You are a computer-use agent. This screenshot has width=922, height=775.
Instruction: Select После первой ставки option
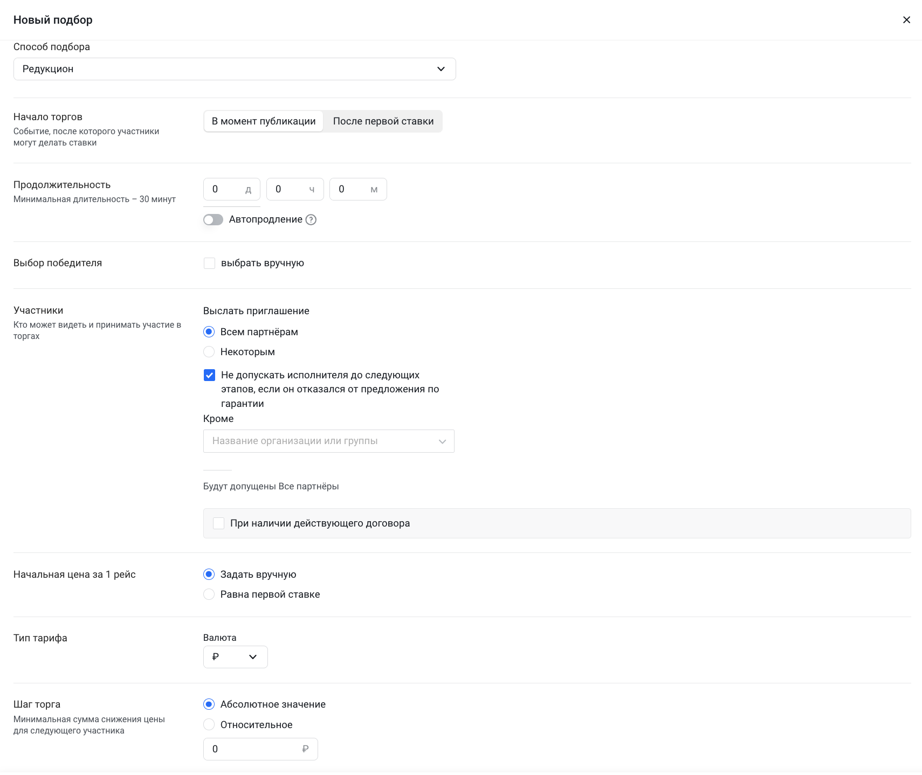click(383, 121)
